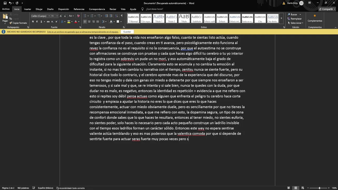Viewport: 338px width, 190px height.
Task: Decrease paragraph indent
Action: (x=106, y=16)
